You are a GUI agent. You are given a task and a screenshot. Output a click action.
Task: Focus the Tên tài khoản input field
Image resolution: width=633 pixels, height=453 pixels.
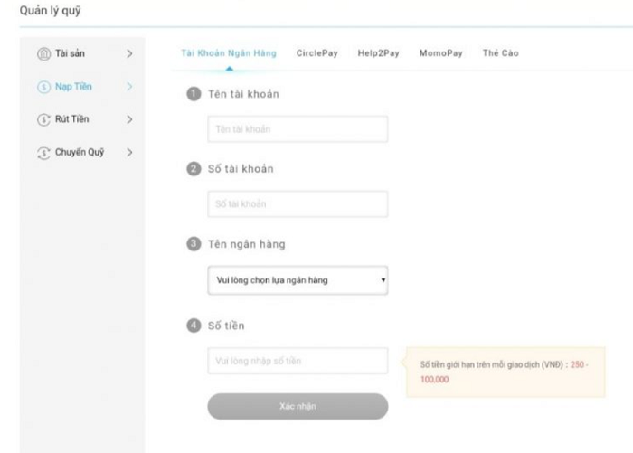tap(297, 129)
